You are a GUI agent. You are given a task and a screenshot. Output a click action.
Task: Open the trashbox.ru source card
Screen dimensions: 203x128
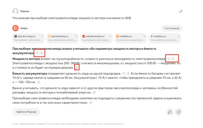coord(165,38)
